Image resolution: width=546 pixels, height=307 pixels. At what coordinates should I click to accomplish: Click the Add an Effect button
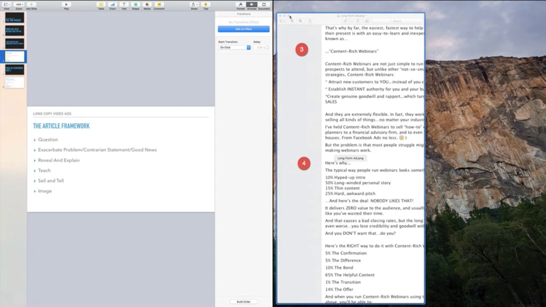tap(244, 29)
